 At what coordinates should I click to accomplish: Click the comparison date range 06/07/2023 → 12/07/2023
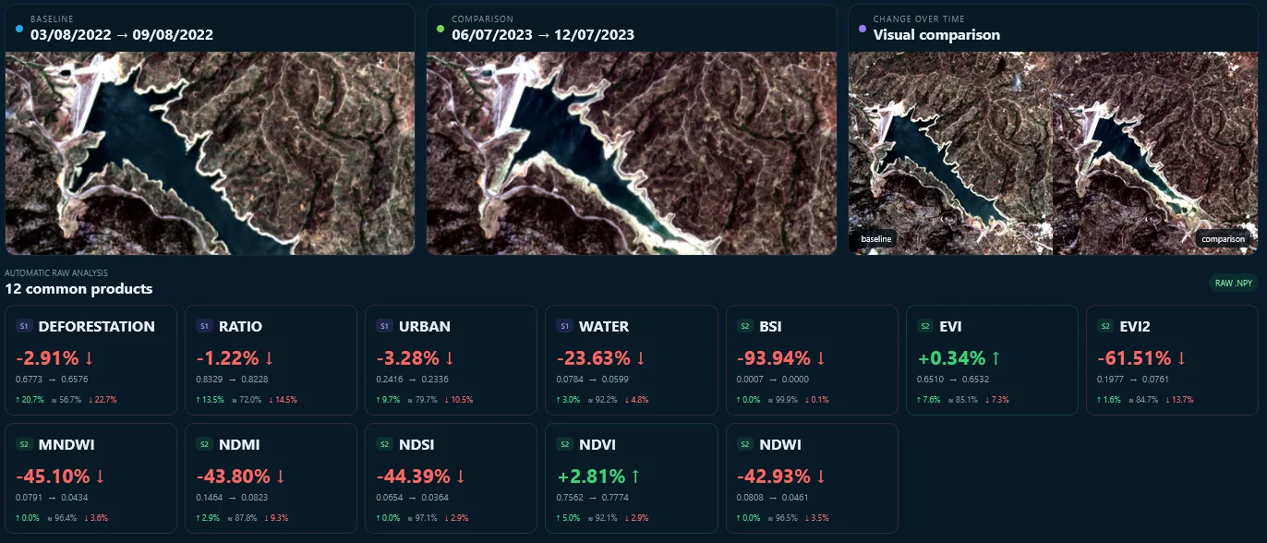[x=543, y=35]
